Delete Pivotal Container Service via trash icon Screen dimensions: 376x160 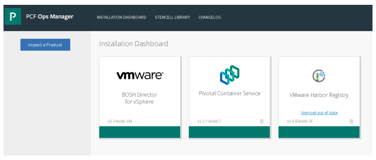(261, 121)
